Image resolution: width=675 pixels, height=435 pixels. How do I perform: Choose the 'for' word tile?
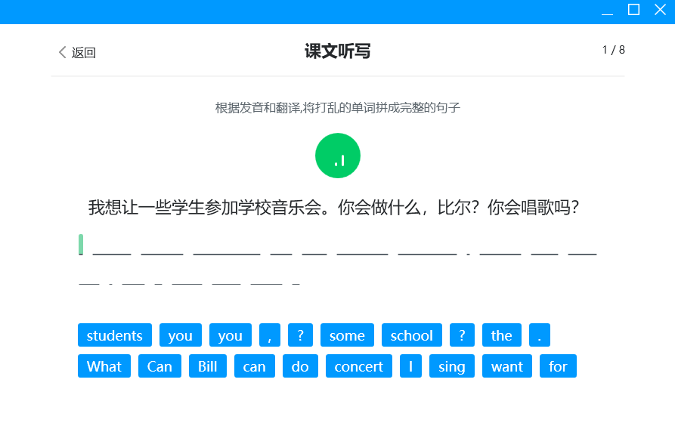point(558,366)
